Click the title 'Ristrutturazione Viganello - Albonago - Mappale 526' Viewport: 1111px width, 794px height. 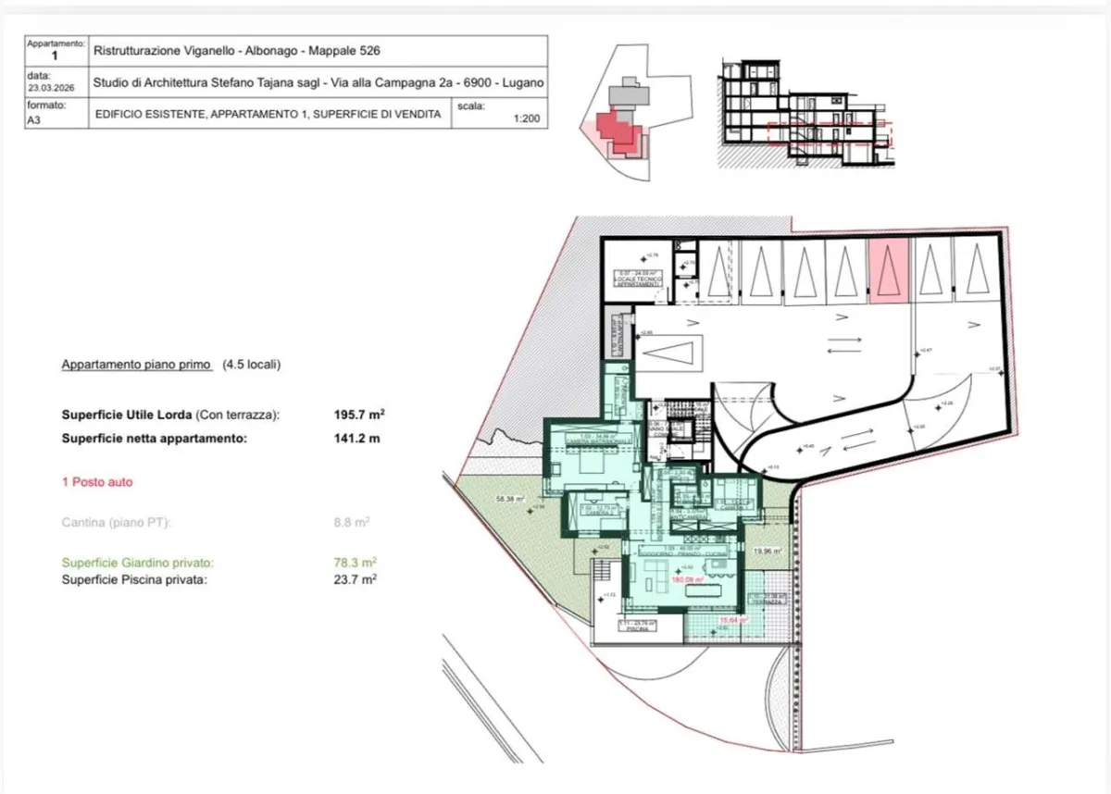coord(236,52)
